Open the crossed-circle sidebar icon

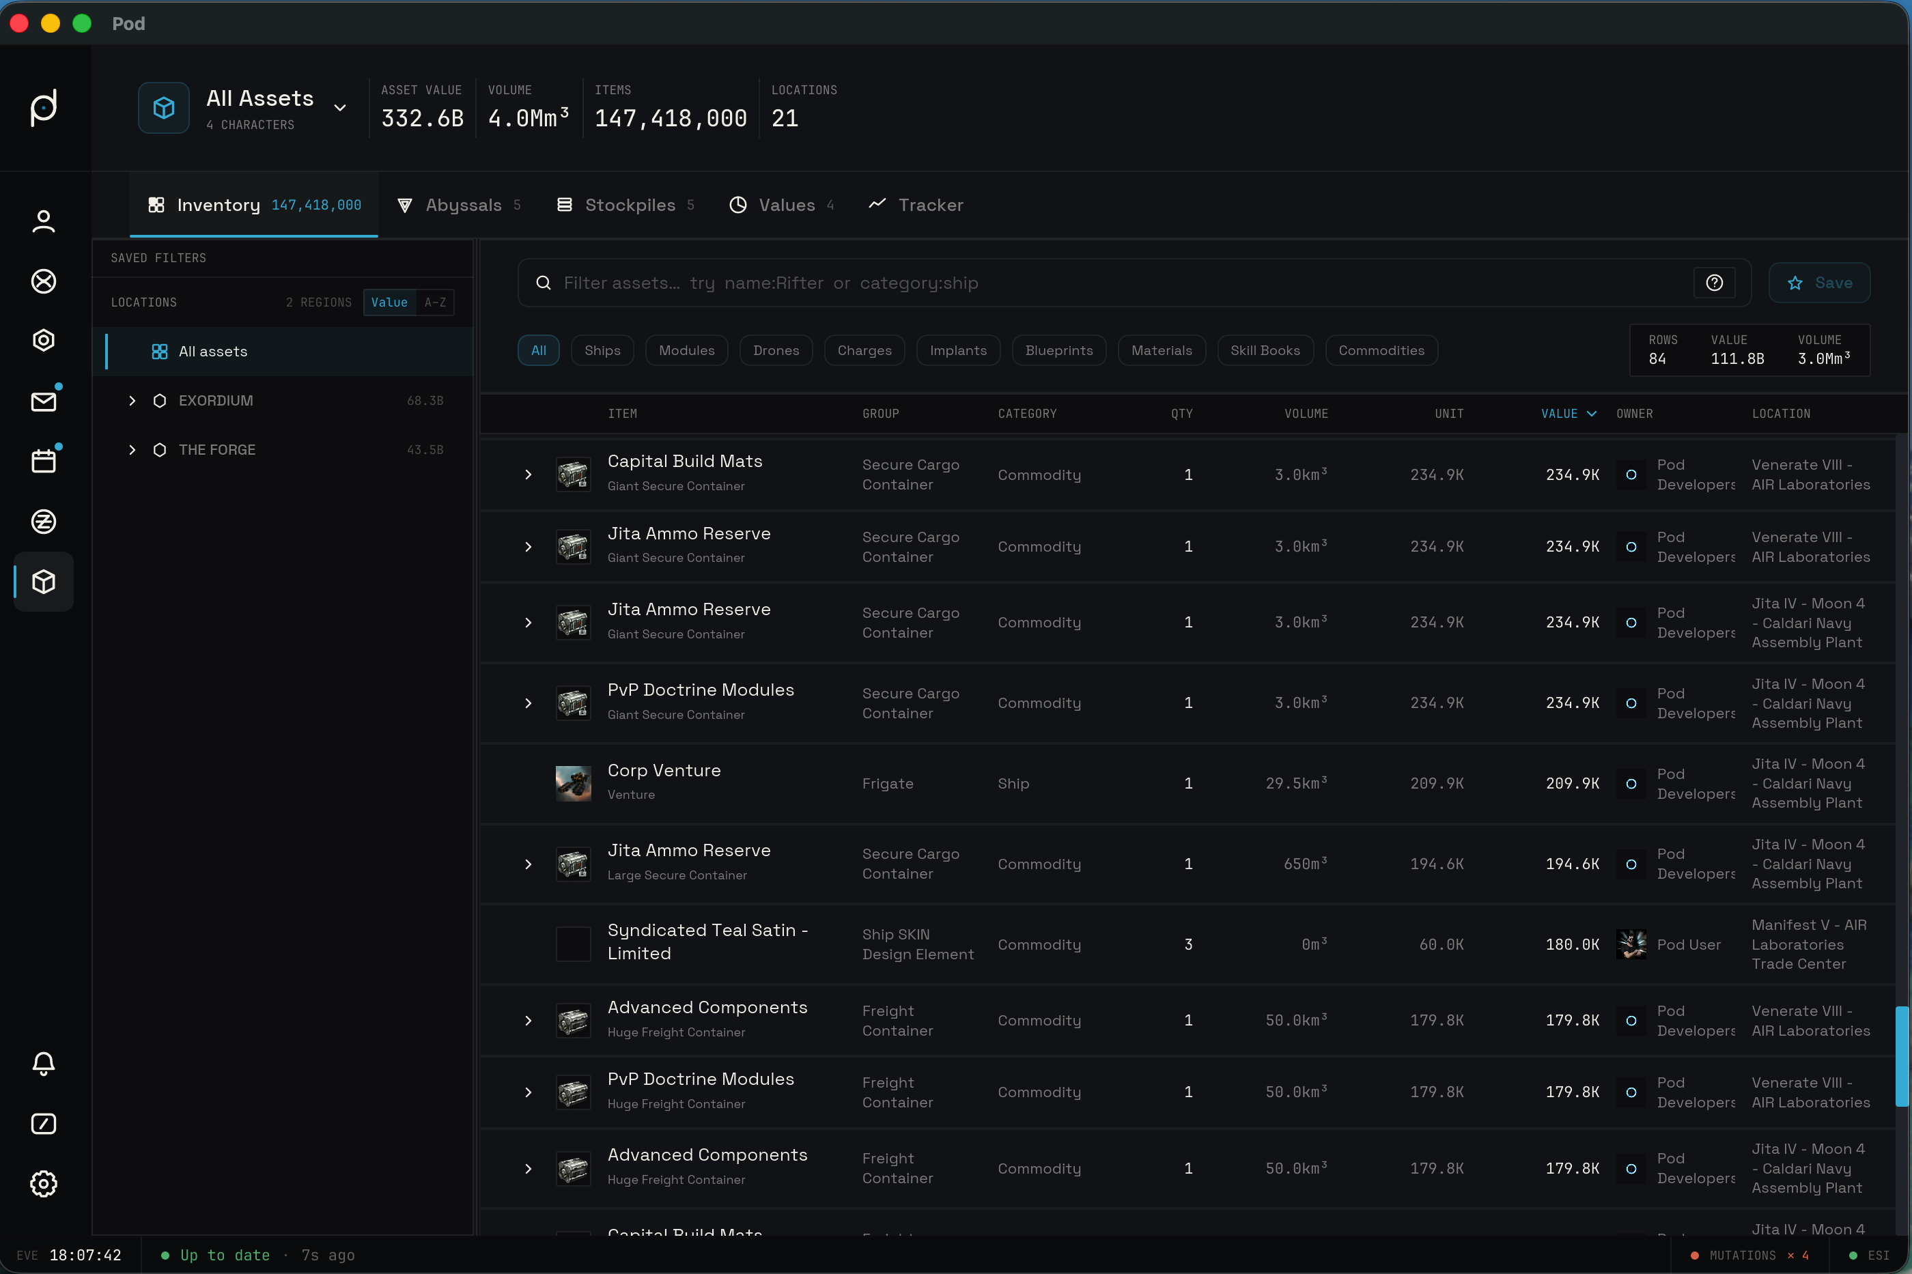[44, 281]
